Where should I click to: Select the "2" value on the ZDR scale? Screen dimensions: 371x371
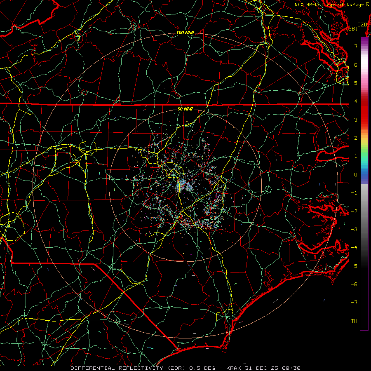pos(356,138)
